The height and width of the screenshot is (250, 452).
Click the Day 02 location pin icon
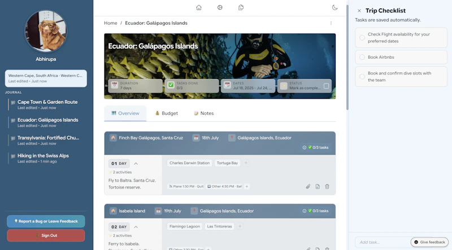pyautogui.click(x=194, y=211)
